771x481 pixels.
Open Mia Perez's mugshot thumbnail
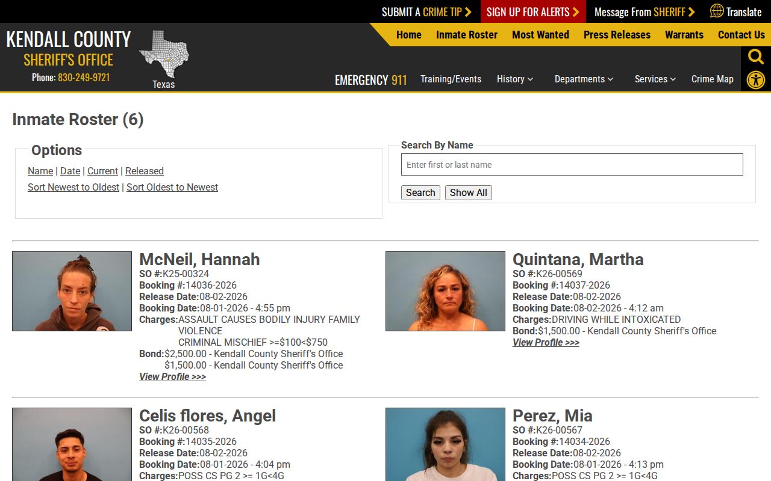(x=445, y=444)
